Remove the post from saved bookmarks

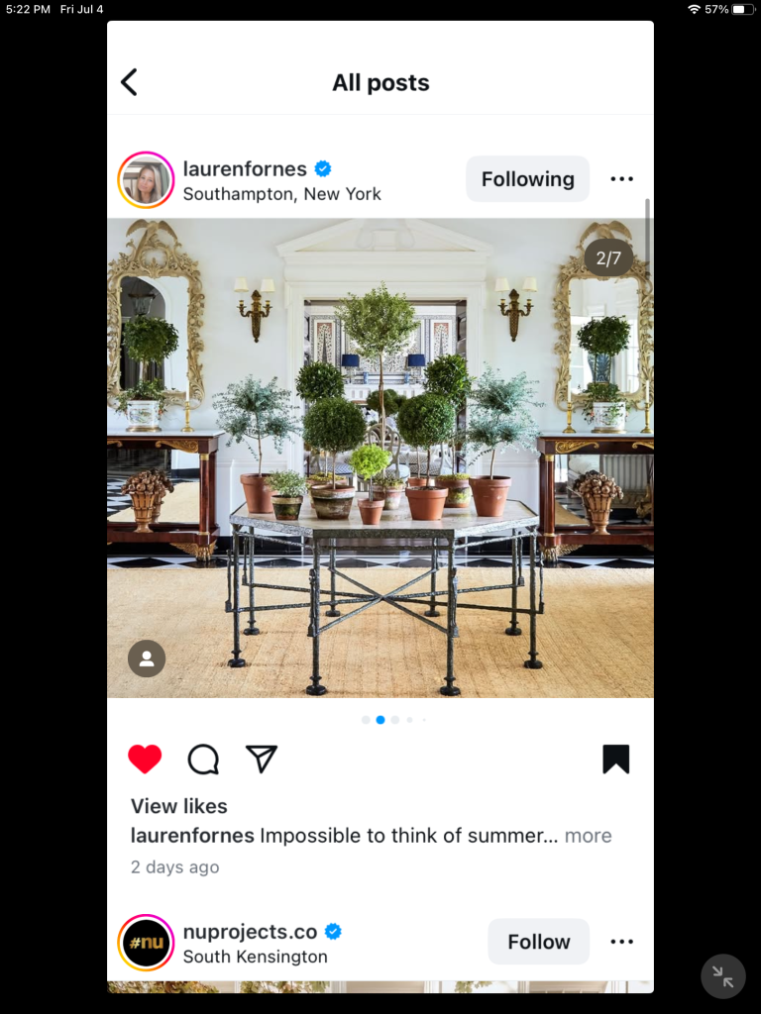615,760
